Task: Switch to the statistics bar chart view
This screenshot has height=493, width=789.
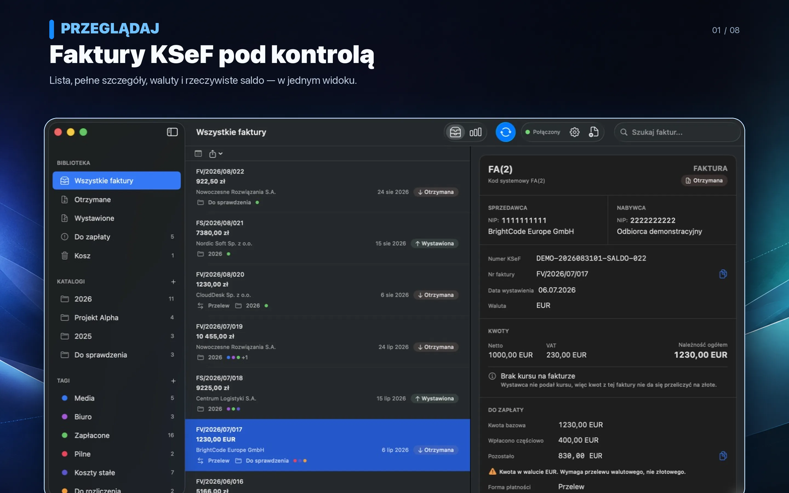Action: (475, 132)
